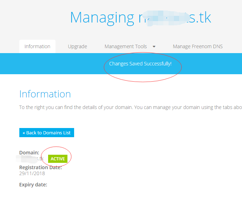Screen dimensions: 242x198
Task: Click the Changes Saved Successfully message
Action: coord(140,64)
